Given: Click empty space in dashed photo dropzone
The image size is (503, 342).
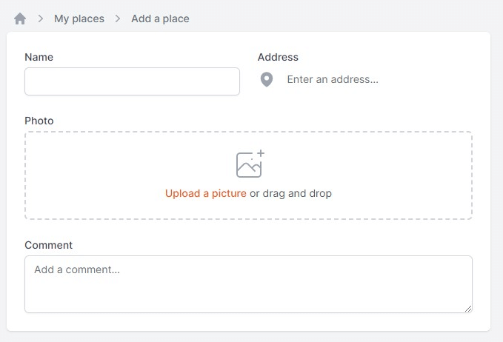Looking at the screenshot, I should tap(96, 175).
